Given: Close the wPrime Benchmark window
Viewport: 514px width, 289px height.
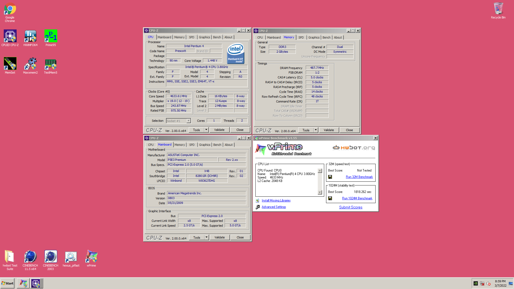Looking at the screenshot, I should point(375,138).
